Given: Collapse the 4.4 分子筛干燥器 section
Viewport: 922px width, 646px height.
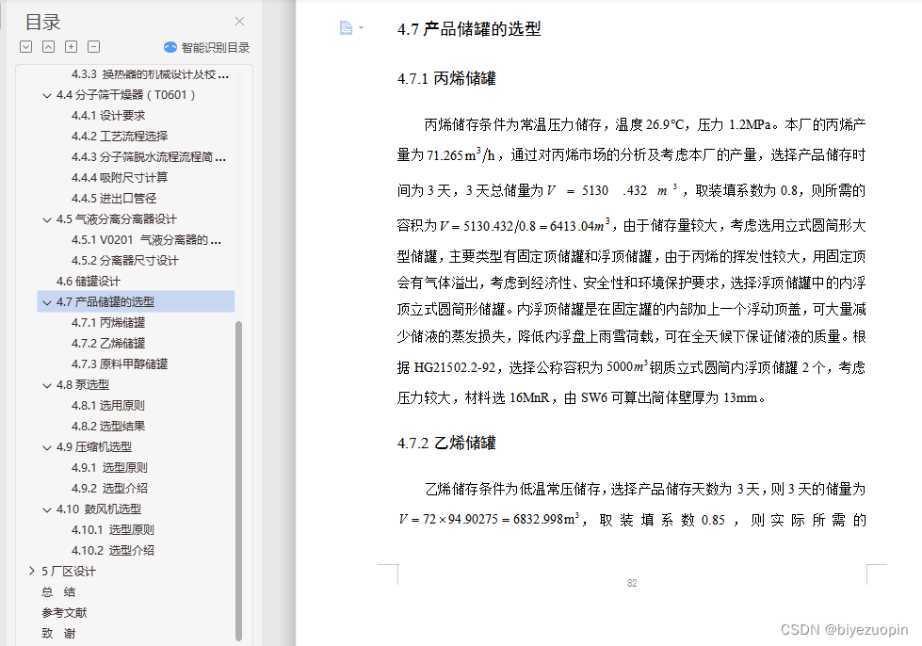Looking at the screenshot, I should coord(46,94).
